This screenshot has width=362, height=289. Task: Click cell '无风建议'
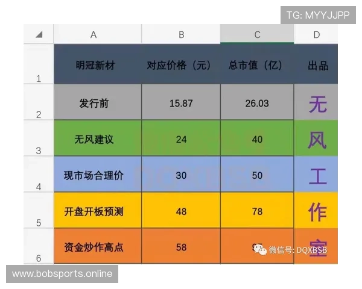coord(98,138)
